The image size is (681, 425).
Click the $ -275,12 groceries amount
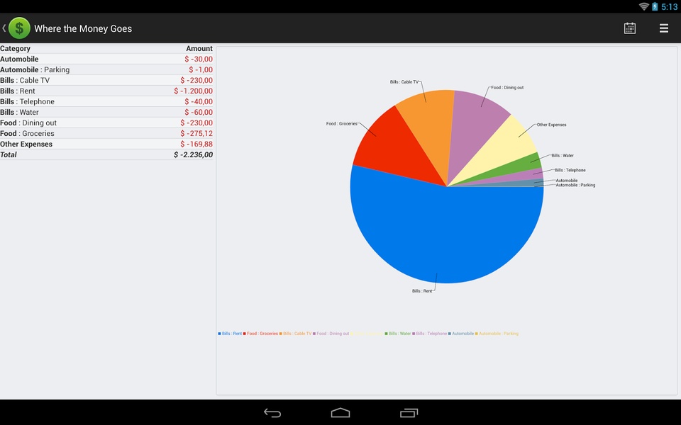tap(196, 134)
